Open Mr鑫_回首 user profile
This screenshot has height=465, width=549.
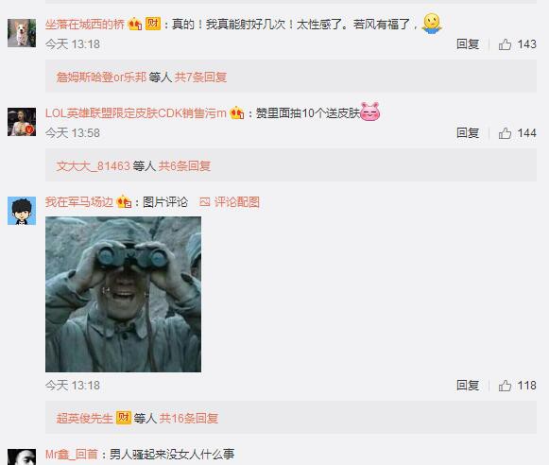click(x=72, y=455)
